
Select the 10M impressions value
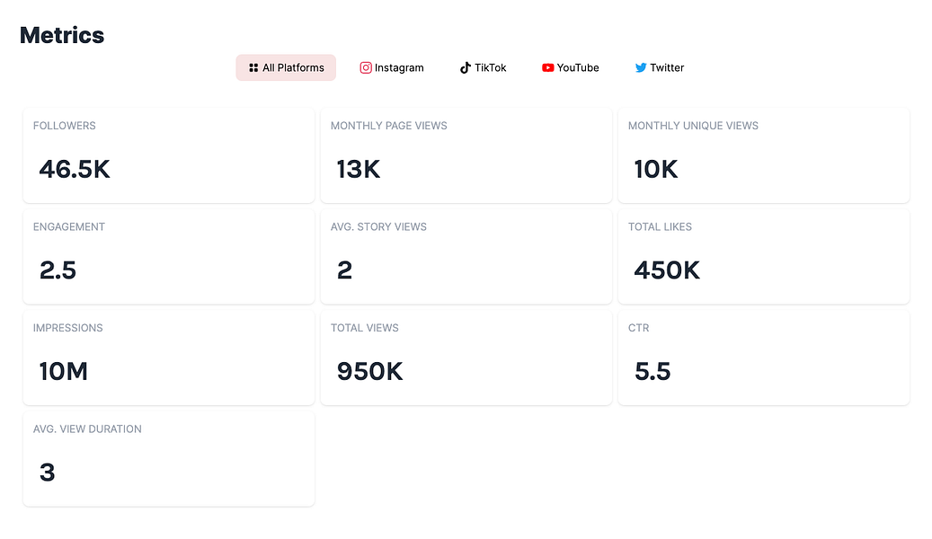point(64,371)
